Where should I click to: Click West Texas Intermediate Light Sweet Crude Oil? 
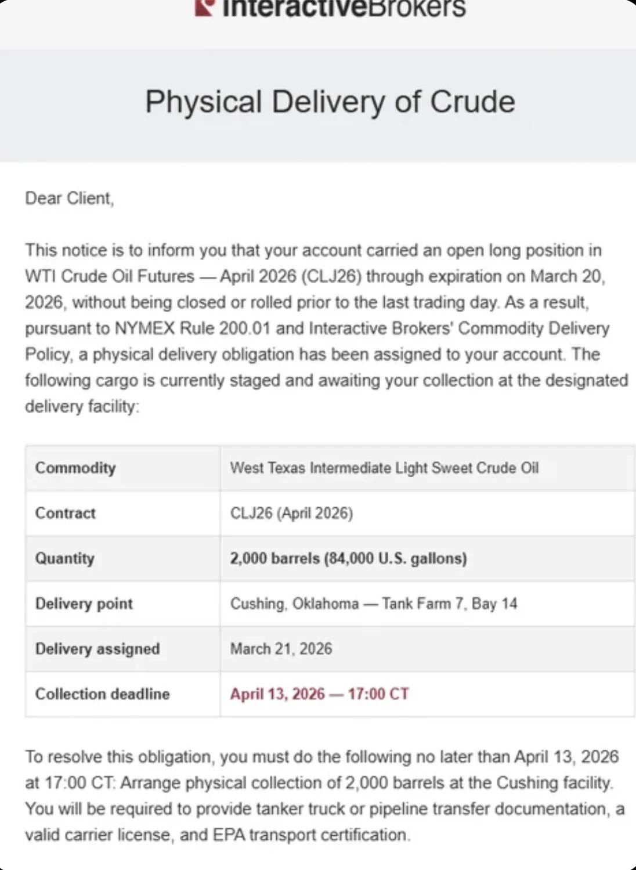(384, 468)
